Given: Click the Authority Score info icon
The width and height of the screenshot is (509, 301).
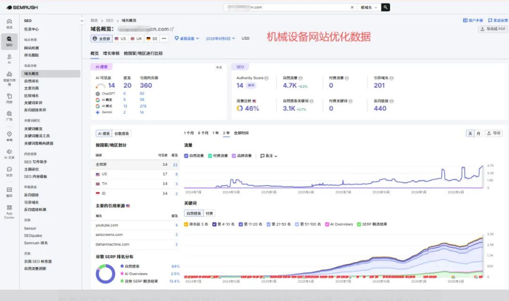Looking at the screenshot, I should point(266,78).
